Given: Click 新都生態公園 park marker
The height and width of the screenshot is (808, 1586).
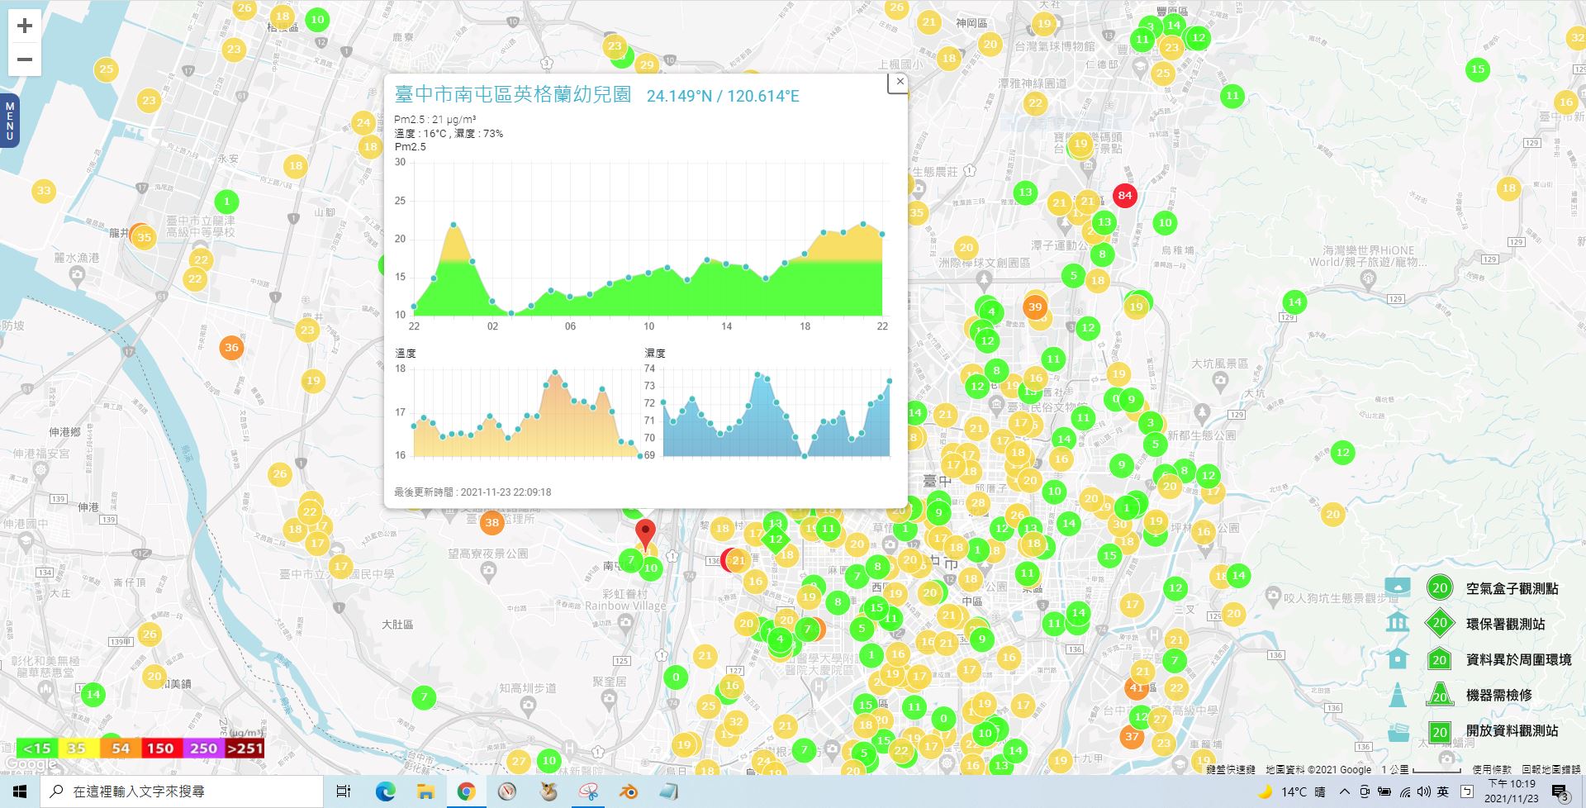Looking at the screenshot, I should tap(1202, 412).
